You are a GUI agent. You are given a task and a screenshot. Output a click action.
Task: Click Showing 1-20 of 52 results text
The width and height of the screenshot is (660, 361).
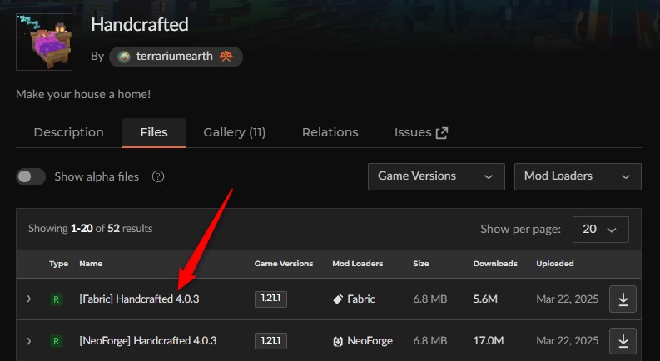pos(91,229)
